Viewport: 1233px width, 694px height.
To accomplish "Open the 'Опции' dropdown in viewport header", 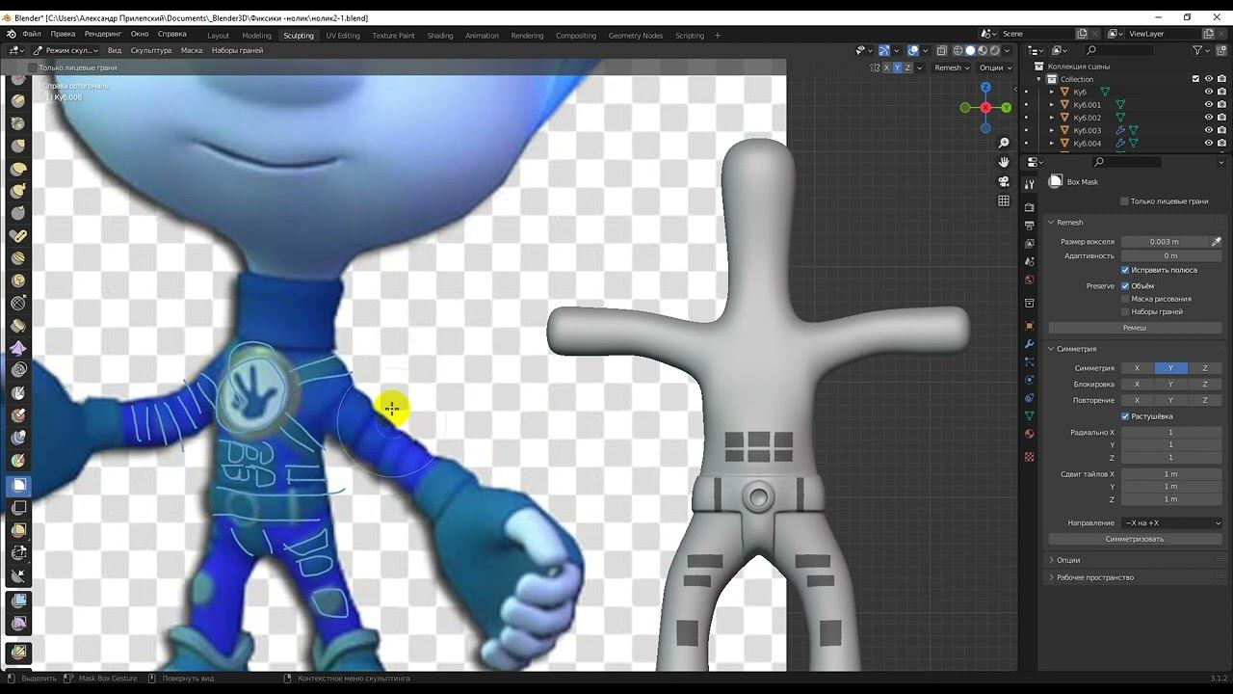I will click(994, 67).
